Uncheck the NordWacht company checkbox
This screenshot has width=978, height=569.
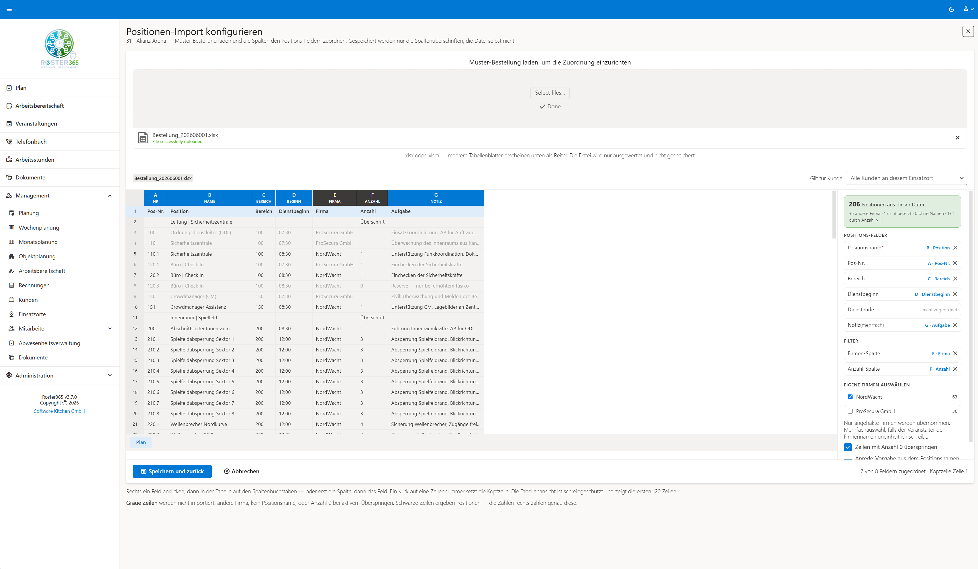pos(850,397)
